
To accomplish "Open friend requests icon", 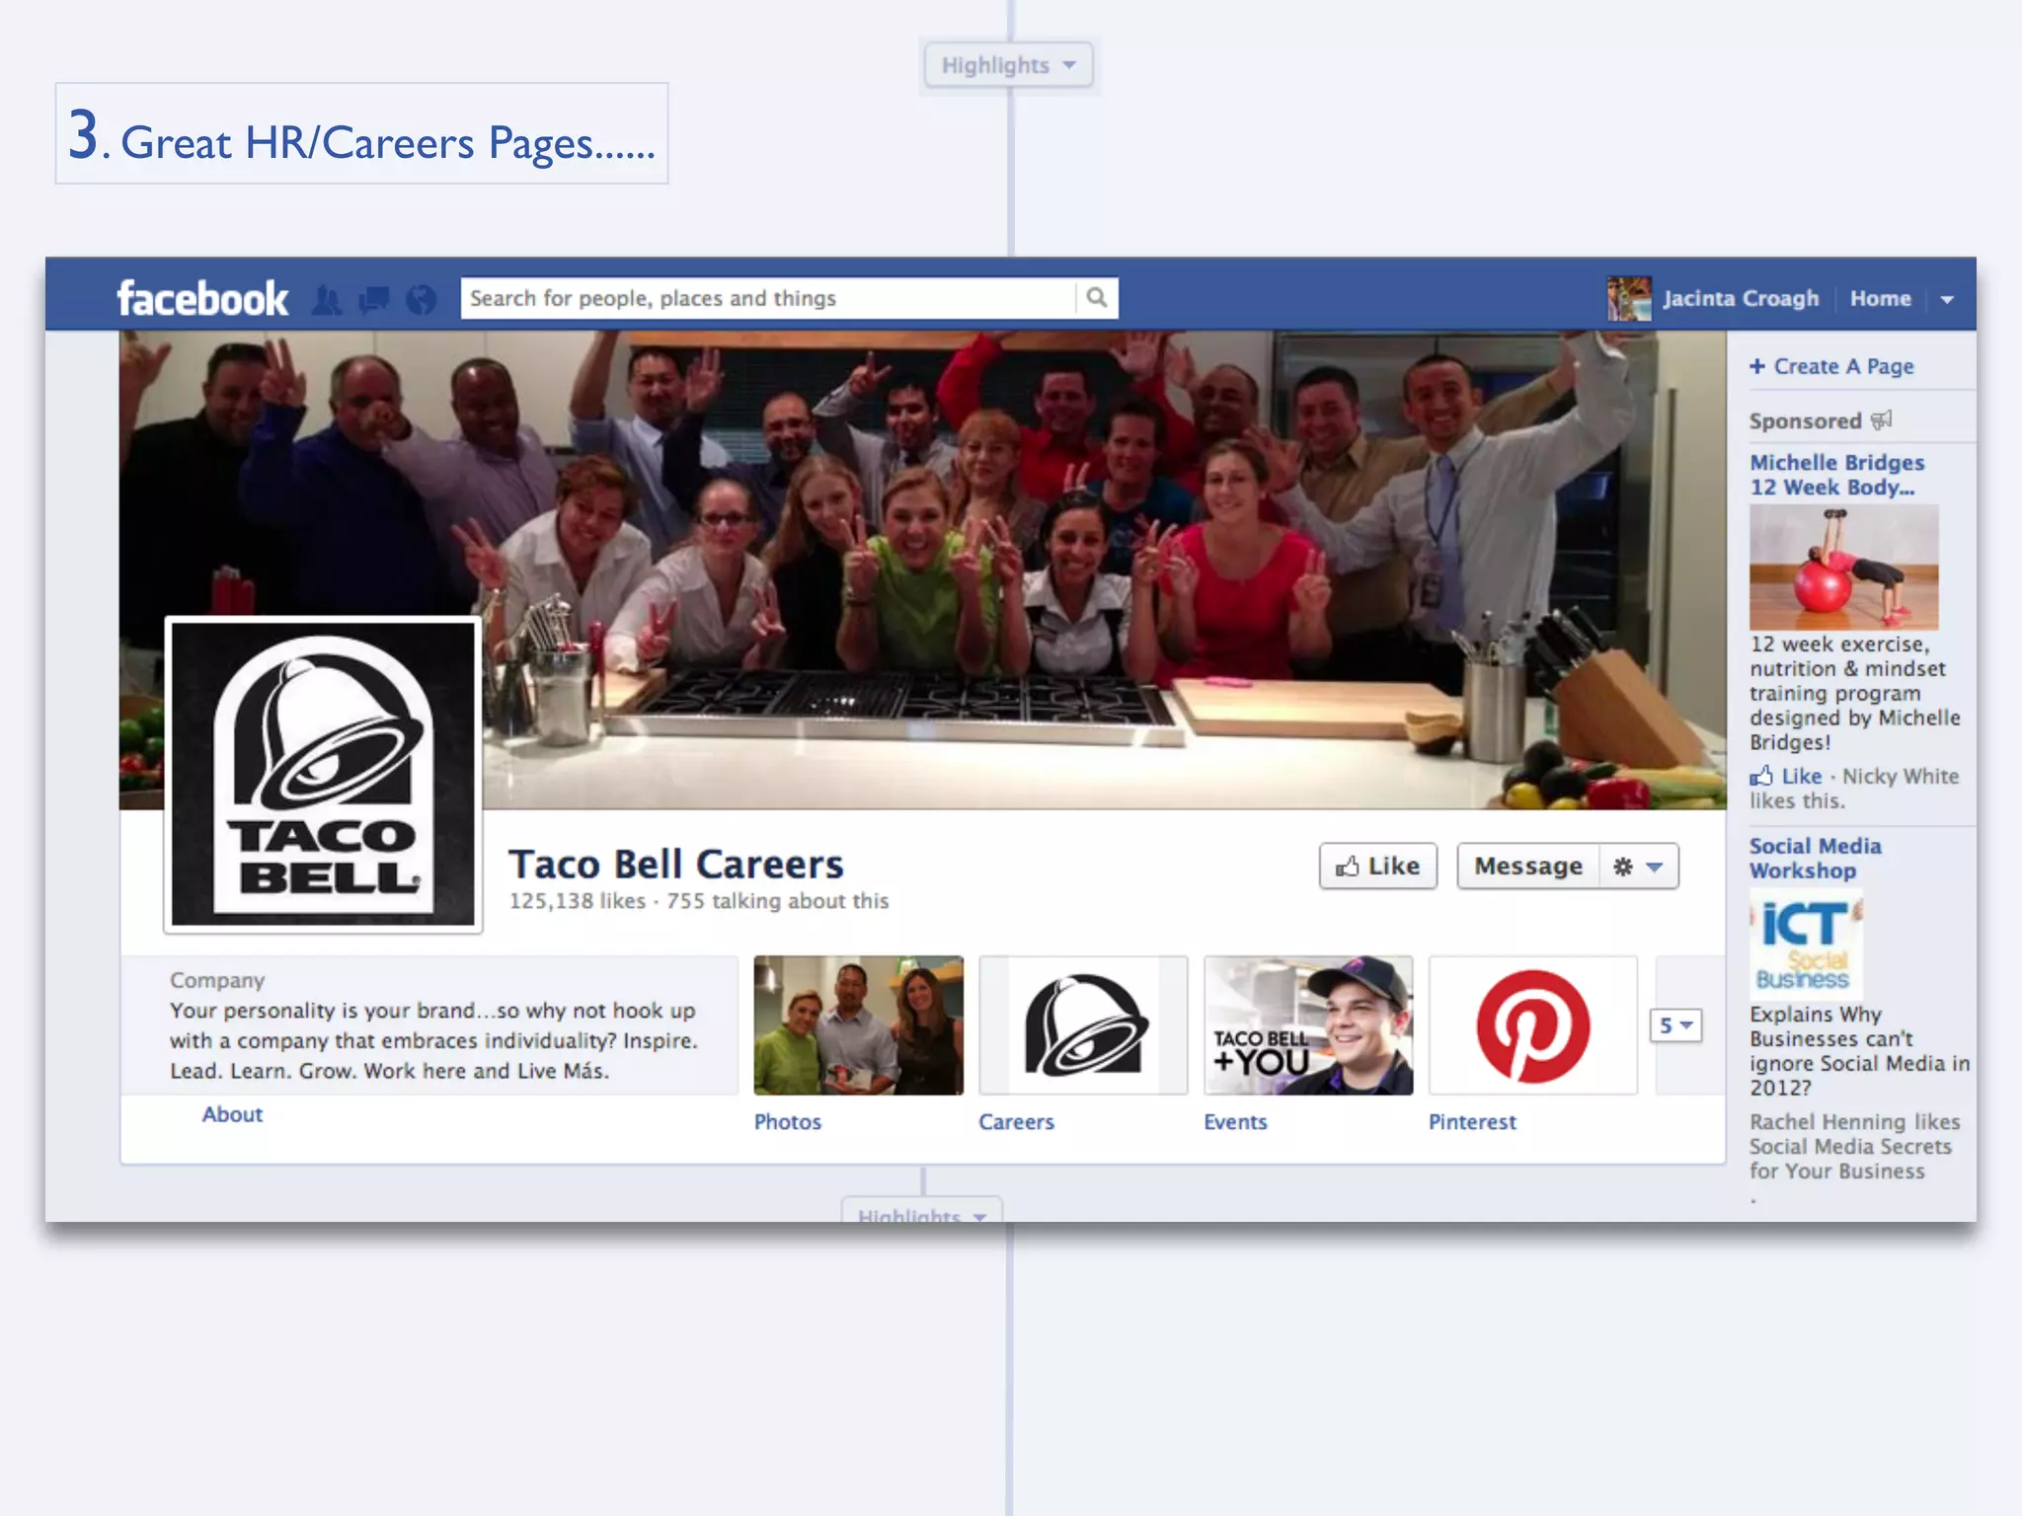I will click(327, 299).
